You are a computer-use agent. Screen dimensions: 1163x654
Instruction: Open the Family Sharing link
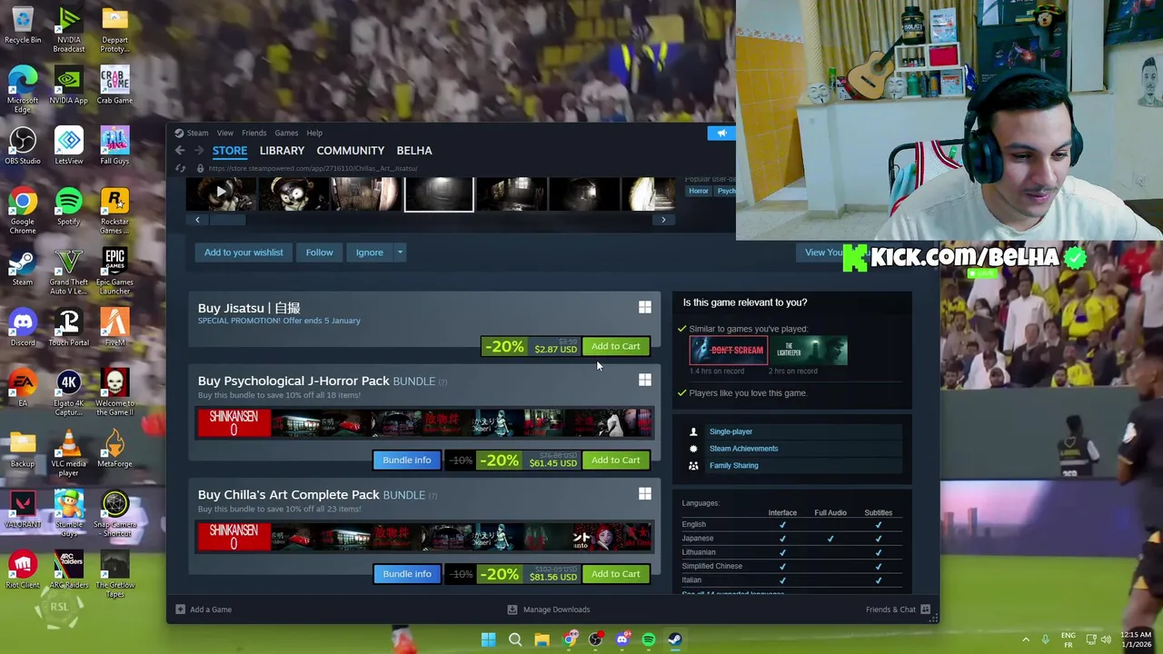(x=733, y=466)
